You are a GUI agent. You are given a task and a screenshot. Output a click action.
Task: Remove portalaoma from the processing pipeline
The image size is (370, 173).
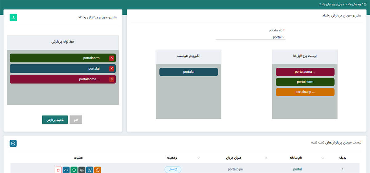[112, 79]
